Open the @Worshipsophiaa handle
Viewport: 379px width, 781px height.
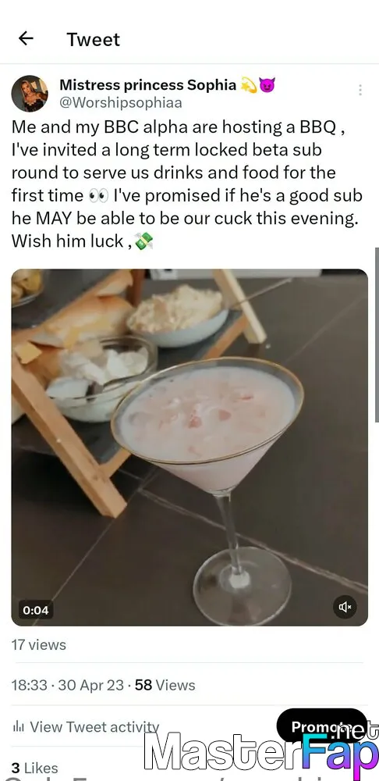coord(120,103)
